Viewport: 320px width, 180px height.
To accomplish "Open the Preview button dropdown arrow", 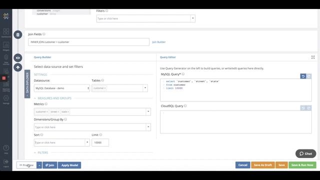I will 39,165.
